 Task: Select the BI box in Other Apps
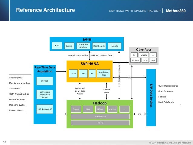[134, 55]
